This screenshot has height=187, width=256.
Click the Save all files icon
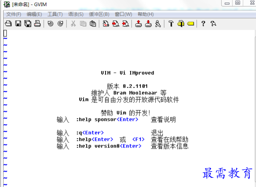click(x=28, y=24)
